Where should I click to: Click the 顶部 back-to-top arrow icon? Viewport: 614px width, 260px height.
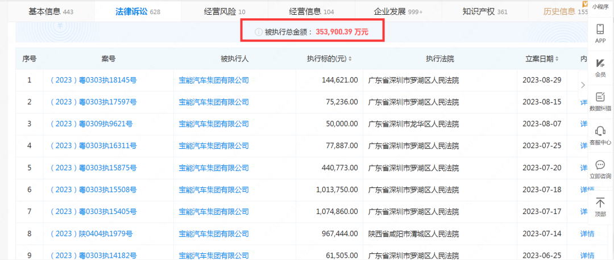click(x=600, y=203)
